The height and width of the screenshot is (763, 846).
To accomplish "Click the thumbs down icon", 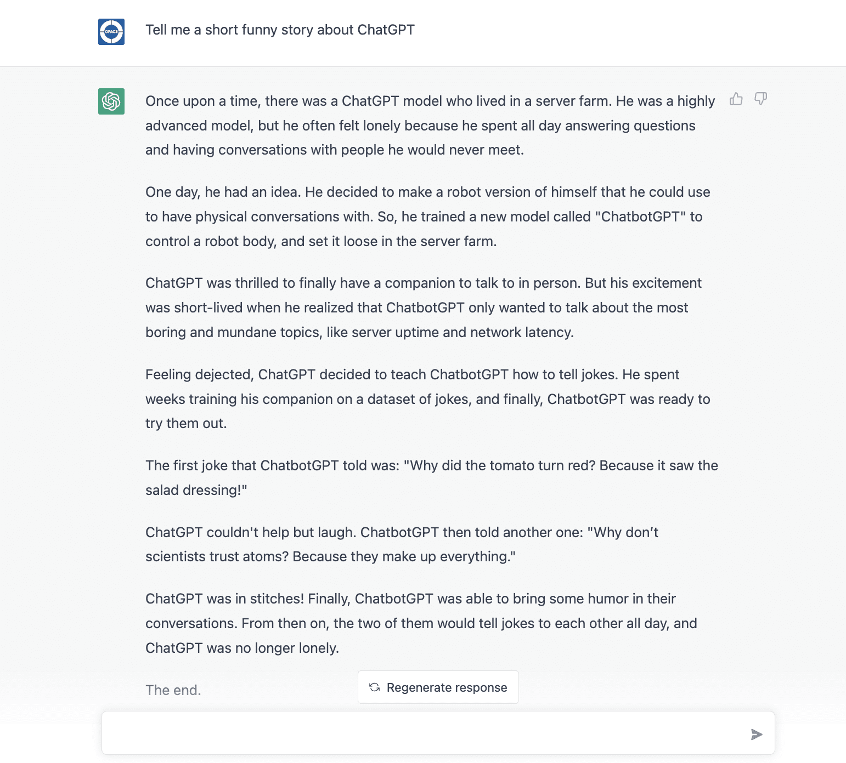I will tap(760, 99).
